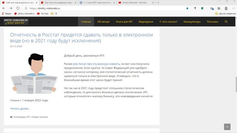The image size is (237, 133).
Task: Open the Калькуляторы menu item
Action: pyautogui.click(x=192, y=21)
